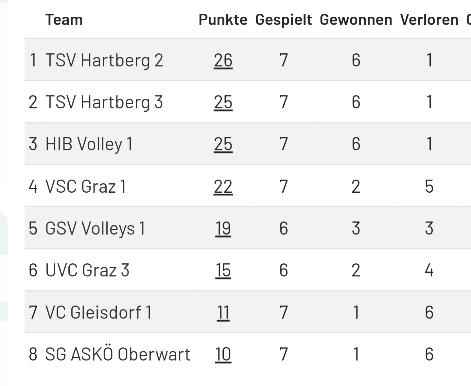Viewport: 471px width, 386px height.
Task: Select the UVC Graz 3 team name
Action: coord(87,270)
